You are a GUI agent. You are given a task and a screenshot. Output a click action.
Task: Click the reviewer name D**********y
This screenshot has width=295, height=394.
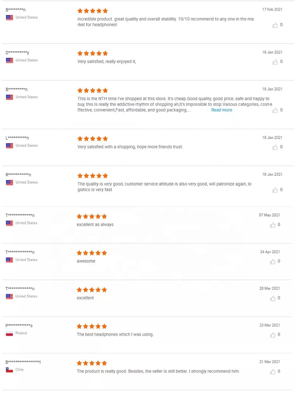pos(17,53)
